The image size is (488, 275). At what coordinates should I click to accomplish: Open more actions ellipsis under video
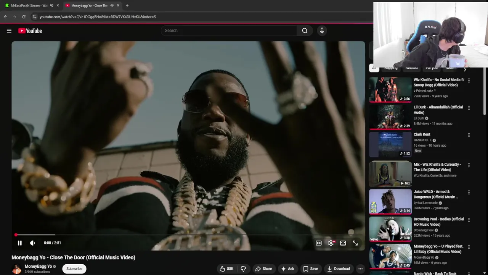pyautogui.click(x=360, y=269)
